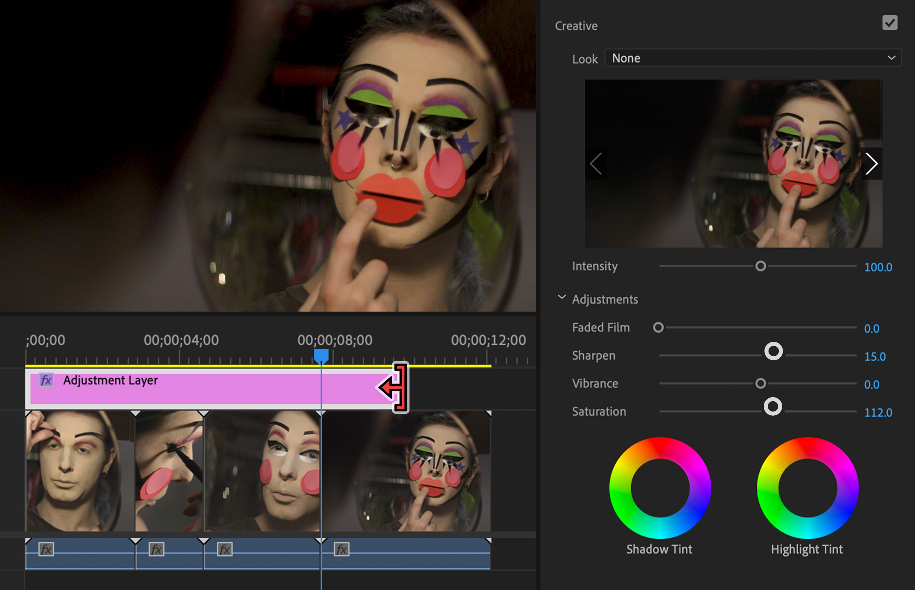Click the Saturation value 112.0
Image resolution: width=915 pixels, height=590 pixels.
click(878, 413)
